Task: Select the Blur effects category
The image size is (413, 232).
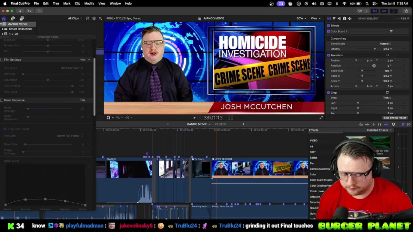Action: [312, 163]
